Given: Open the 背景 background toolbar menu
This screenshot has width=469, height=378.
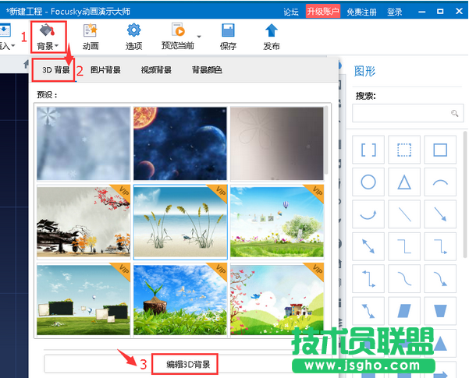Looking at the screenshot, I should pyautogui.click(x=48, y=37).
